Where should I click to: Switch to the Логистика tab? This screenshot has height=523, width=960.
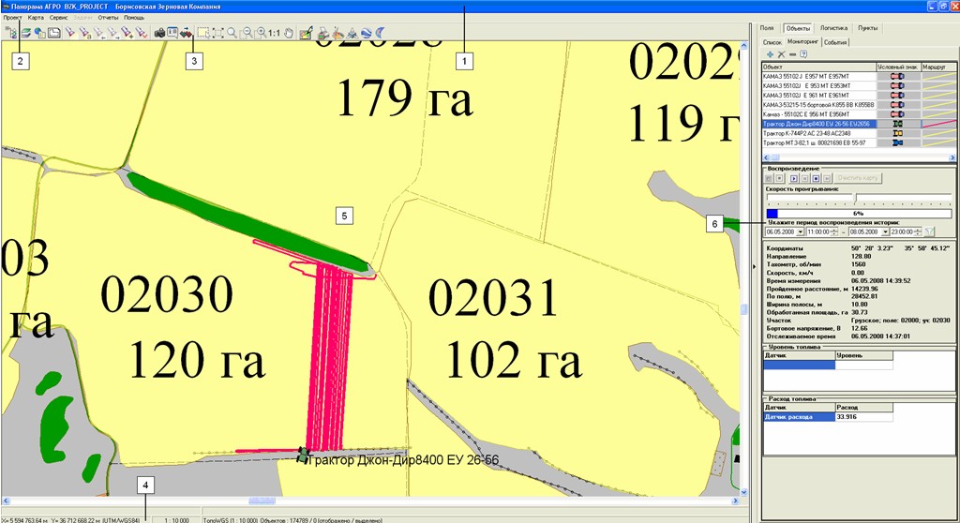pyautogui.click(x=832, y=29)
